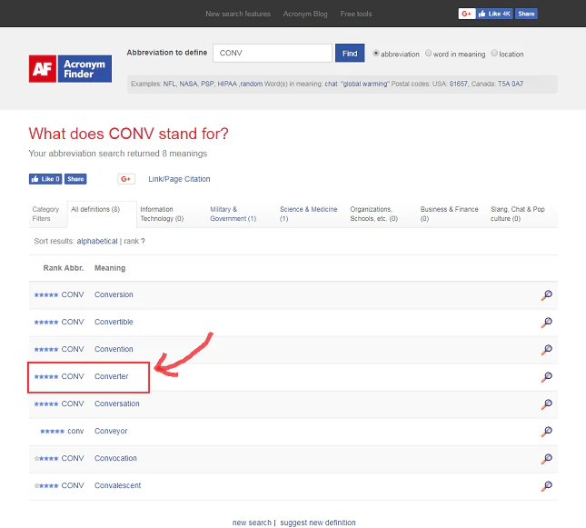Open New search features link
This screenshot has height=528, width=586.
pyautogui.click(x=238, y=14)
